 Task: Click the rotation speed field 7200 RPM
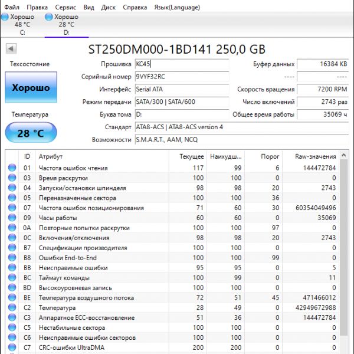click(323, 90)
